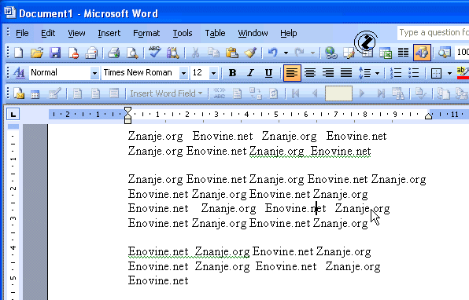The image size is (469, 300).
Task: Open a file with the folder icon
Action: click(x=37, y=53)
